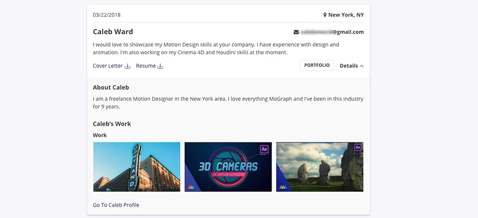Image resolution: width=478 pixels, height=218 pixels.
Task: Open the Portland sign work thumbnail
Action: pos(137,167)
